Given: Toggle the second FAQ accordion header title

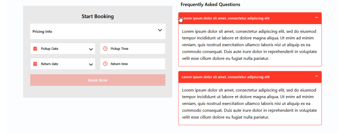Looking at the screenshot, I should (x=226, y=77).
